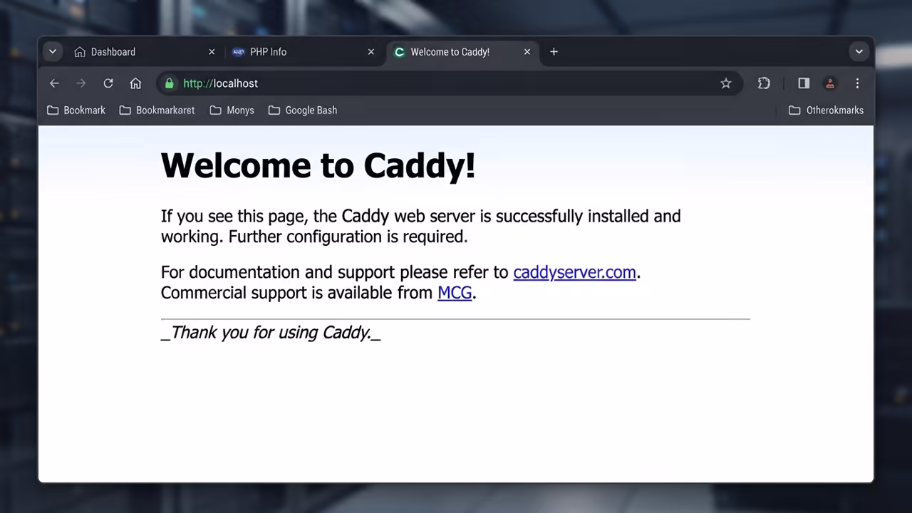Open the three-dot browser menu
Screen dimensions: 912x513
(x=858, y=83)
